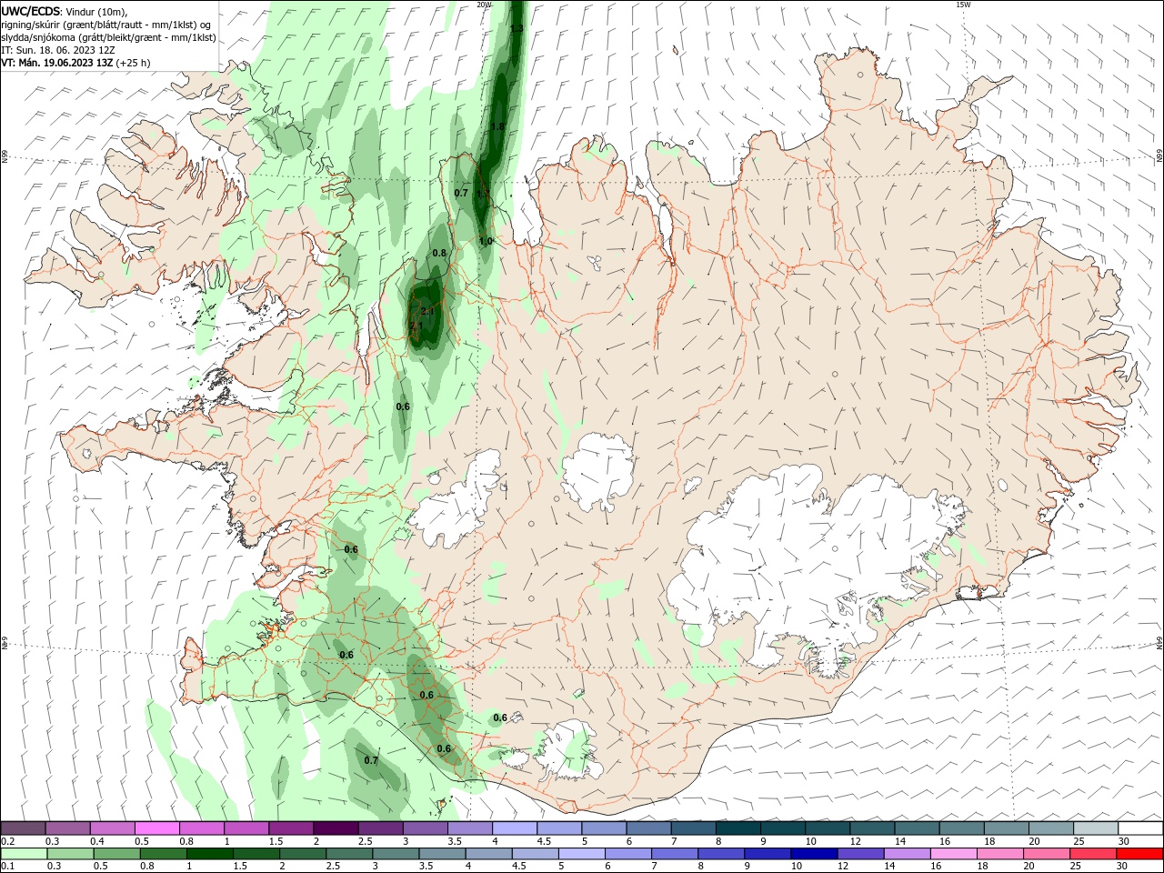Viewport: 1164px width, 873px height.
Task: Pick the light gray 25 mm snow-scale swatch
Action: coord(1095,828)
